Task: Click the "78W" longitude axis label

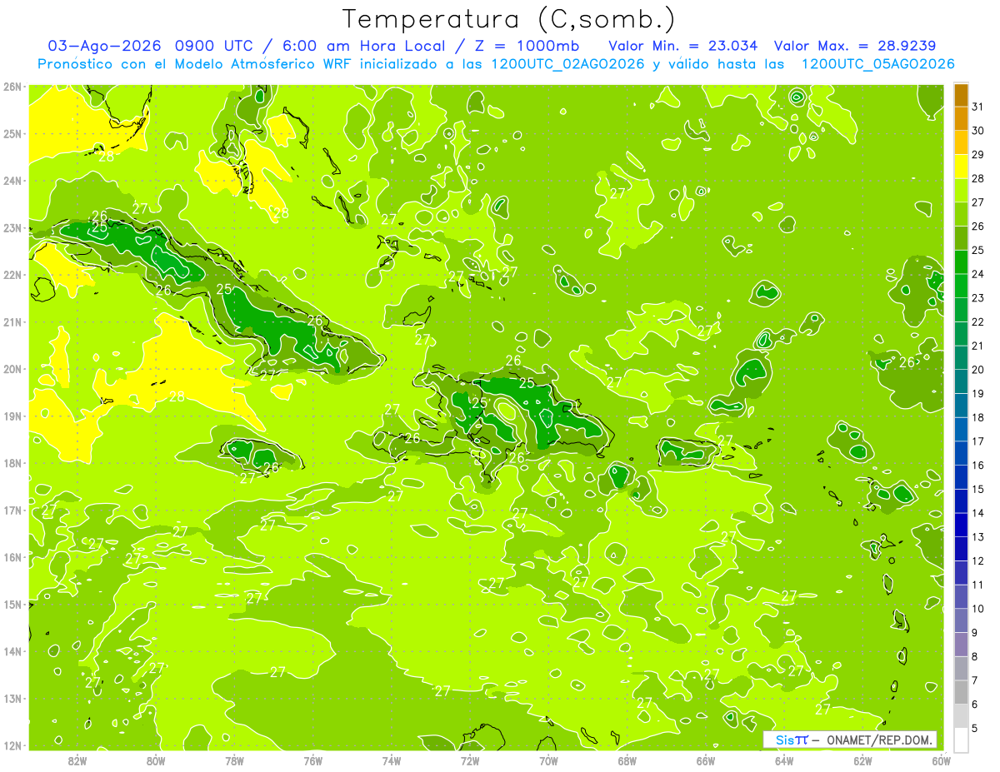Action: click(x=234, y=760)
